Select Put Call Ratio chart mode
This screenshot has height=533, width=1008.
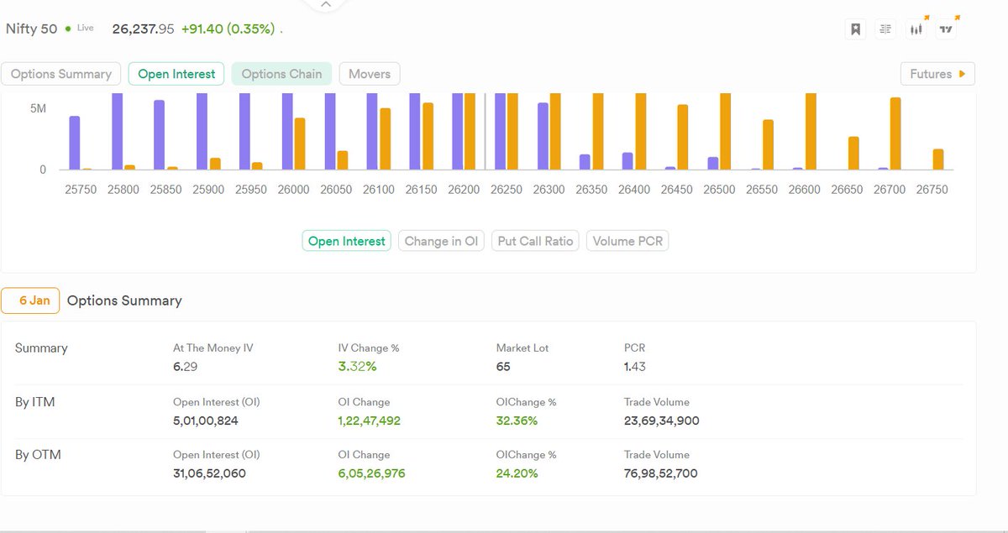(536, 241)
